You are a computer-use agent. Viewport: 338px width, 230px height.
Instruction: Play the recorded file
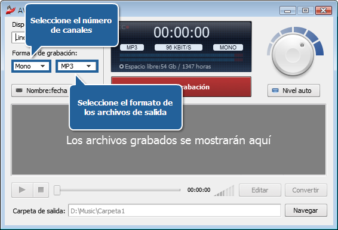point(23,190)
